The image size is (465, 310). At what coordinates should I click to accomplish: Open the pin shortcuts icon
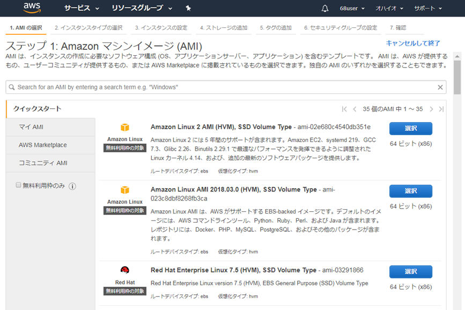coord(188,9)
